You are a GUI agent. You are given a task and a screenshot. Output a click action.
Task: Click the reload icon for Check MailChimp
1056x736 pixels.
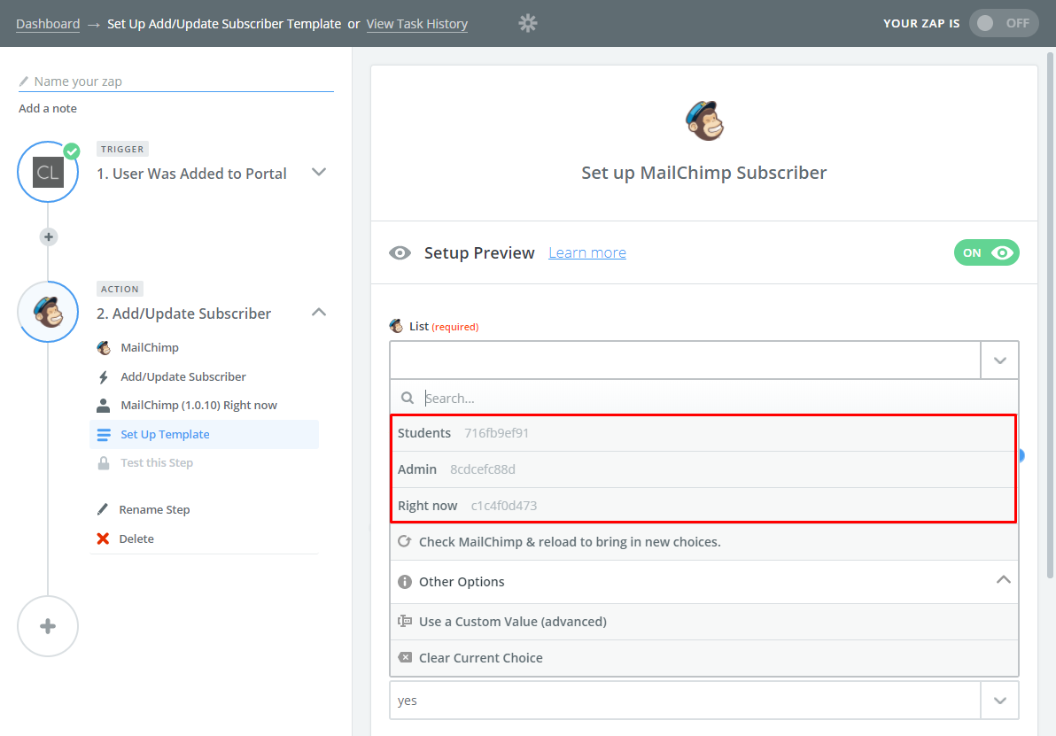tap(405, 541)
